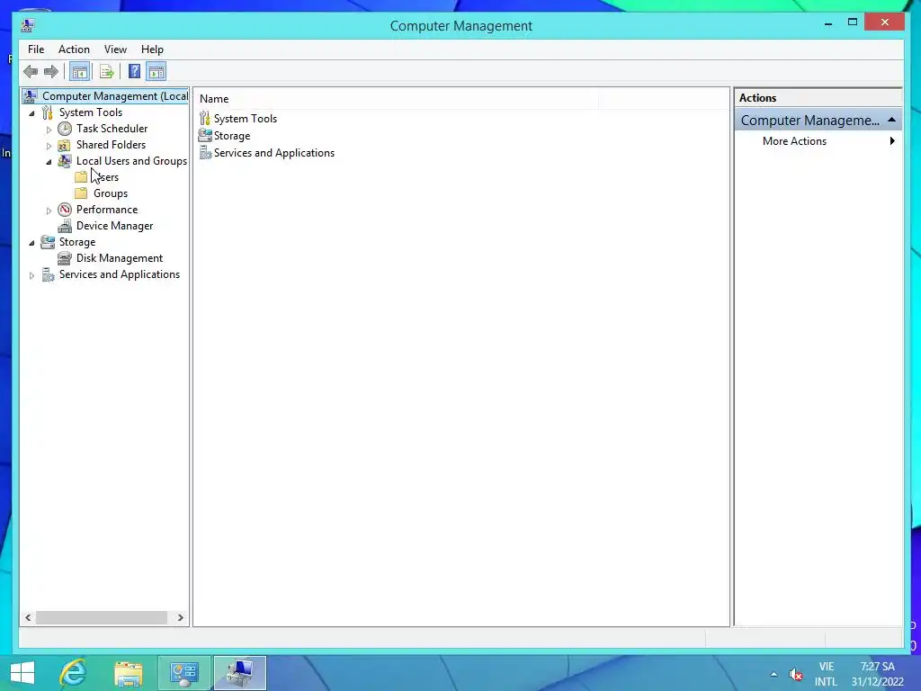Click the Groups folder icon
921x691 pixels.
[81, 193]
